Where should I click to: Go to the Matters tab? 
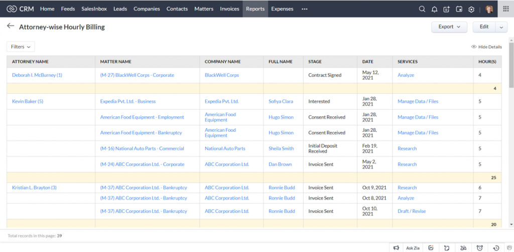pos(204,9)
